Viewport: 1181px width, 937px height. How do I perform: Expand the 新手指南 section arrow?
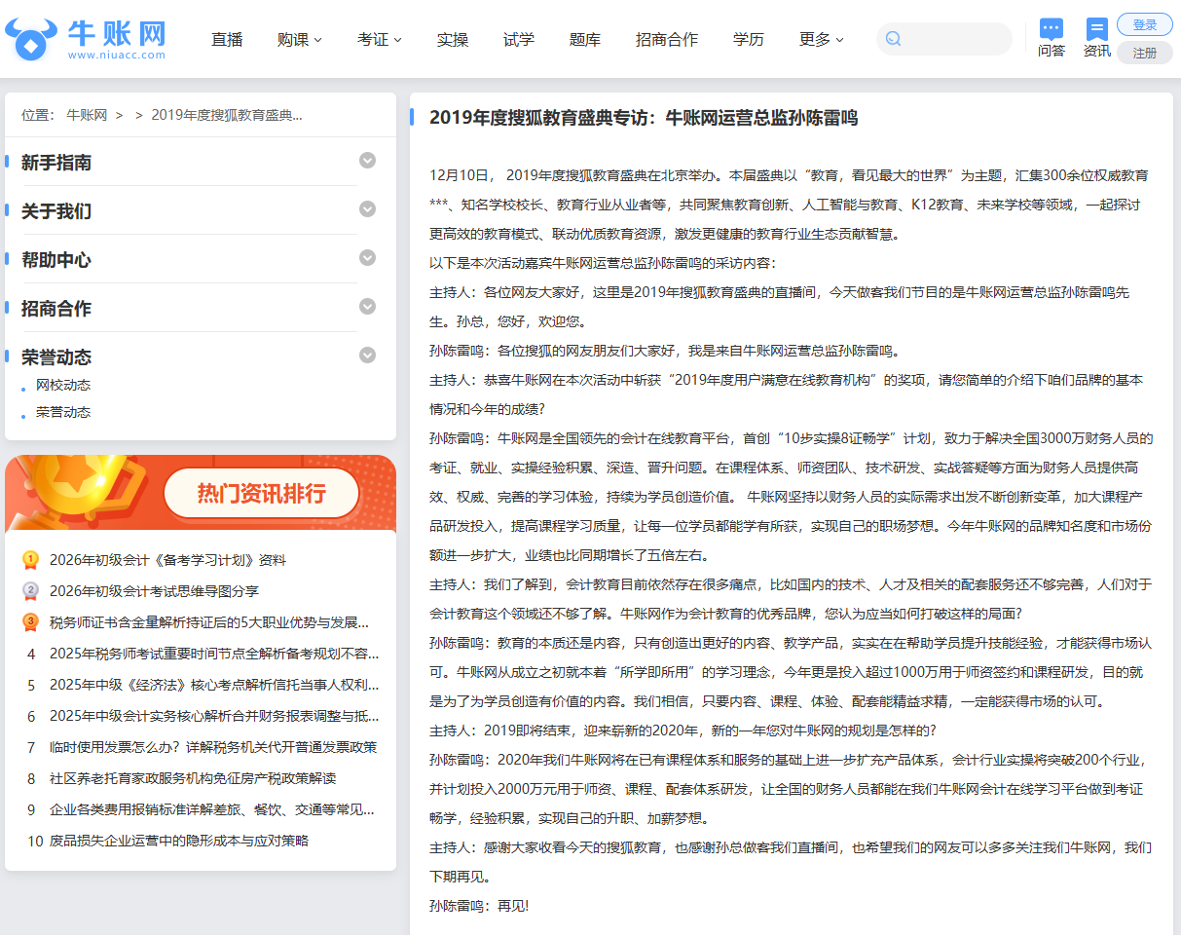point(367,161)
